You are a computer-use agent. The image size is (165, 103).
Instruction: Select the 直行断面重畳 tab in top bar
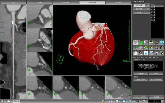pos(92,2)
